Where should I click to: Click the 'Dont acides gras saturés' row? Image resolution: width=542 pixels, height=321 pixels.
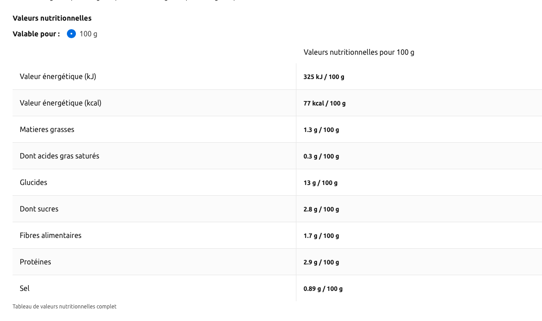tap(59, 156)
